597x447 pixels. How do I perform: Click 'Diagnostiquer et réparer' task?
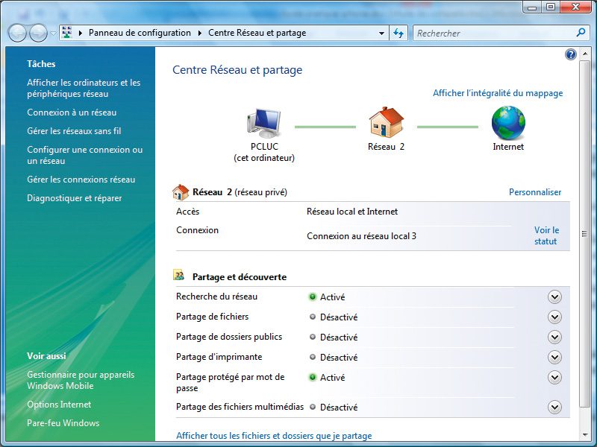74,198
